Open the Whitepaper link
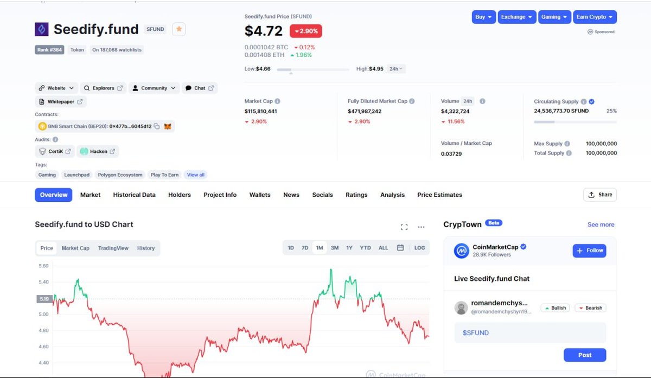The height and width of the screenshot is (378, 651). (61, 101)
